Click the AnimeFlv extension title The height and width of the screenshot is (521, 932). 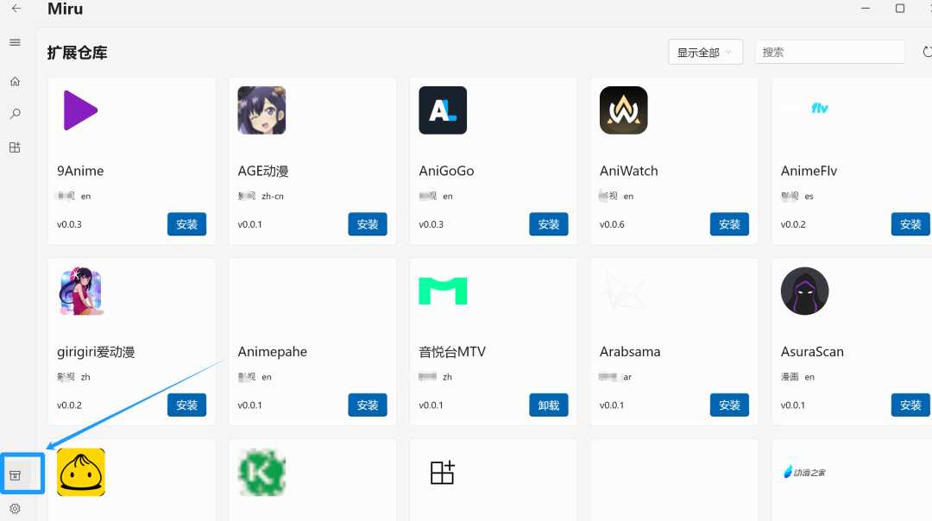coord(809,171)
